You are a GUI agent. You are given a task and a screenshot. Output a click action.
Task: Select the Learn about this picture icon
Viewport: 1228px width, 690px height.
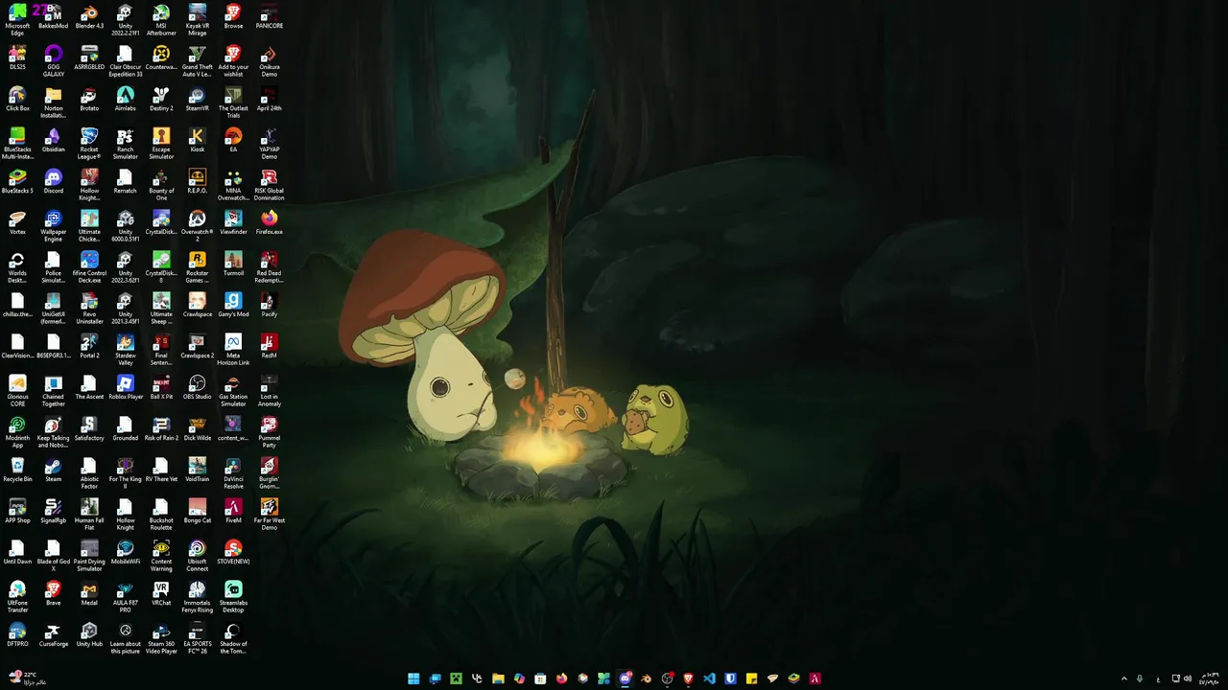[x=126, y=637]
